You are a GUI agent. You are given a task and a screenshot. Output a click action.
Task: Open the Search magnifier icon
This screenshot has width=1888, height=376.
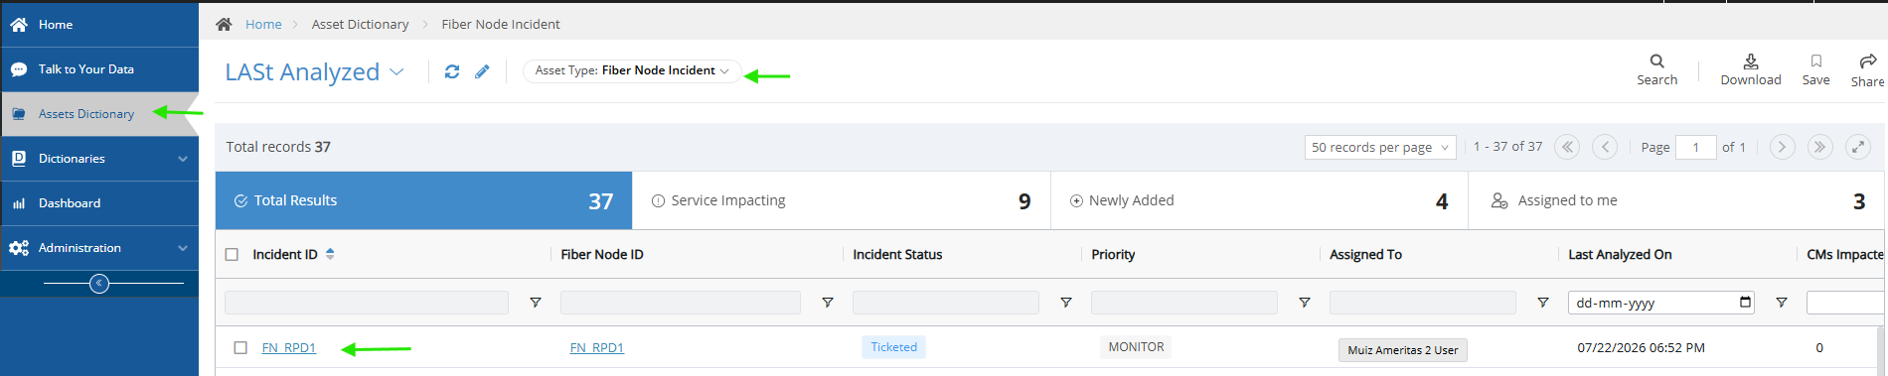click(1656, 62)
